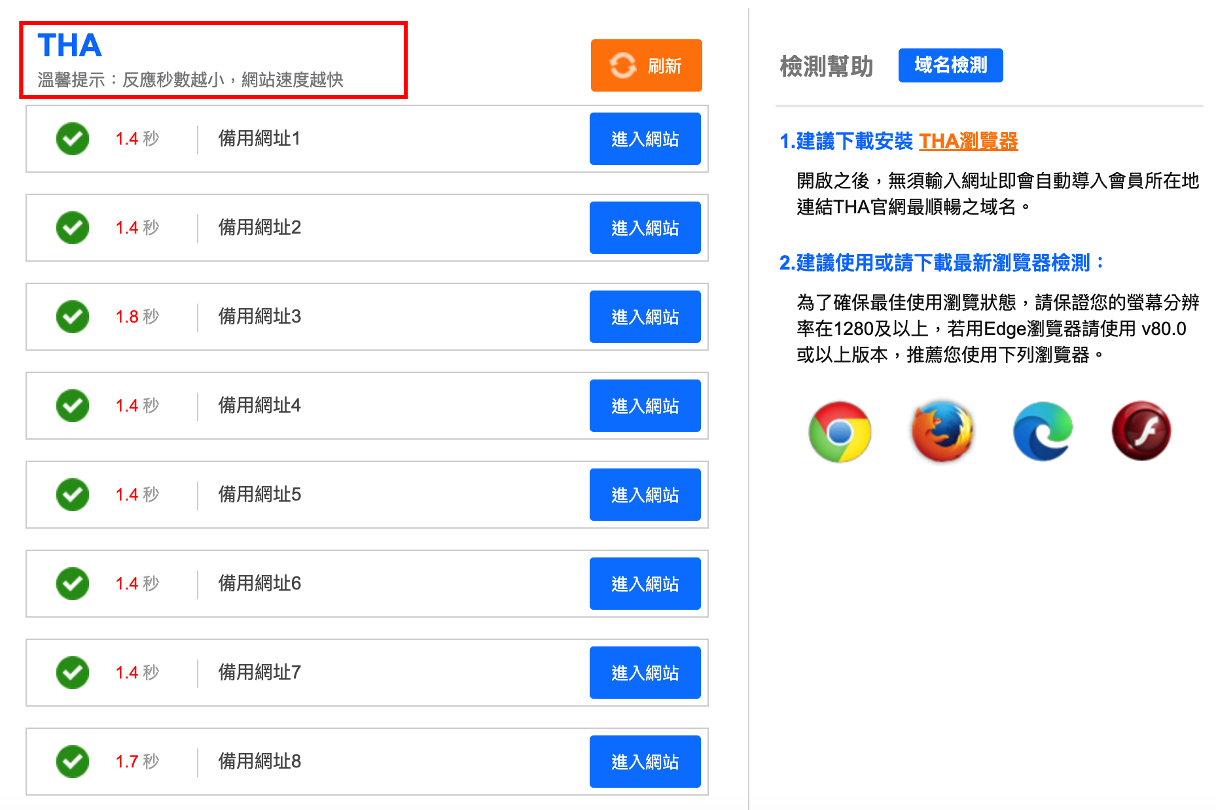The image size is (1216, 810).
Task: Click the 1.7 秒 response time
Action: click(x=137, y=762)
